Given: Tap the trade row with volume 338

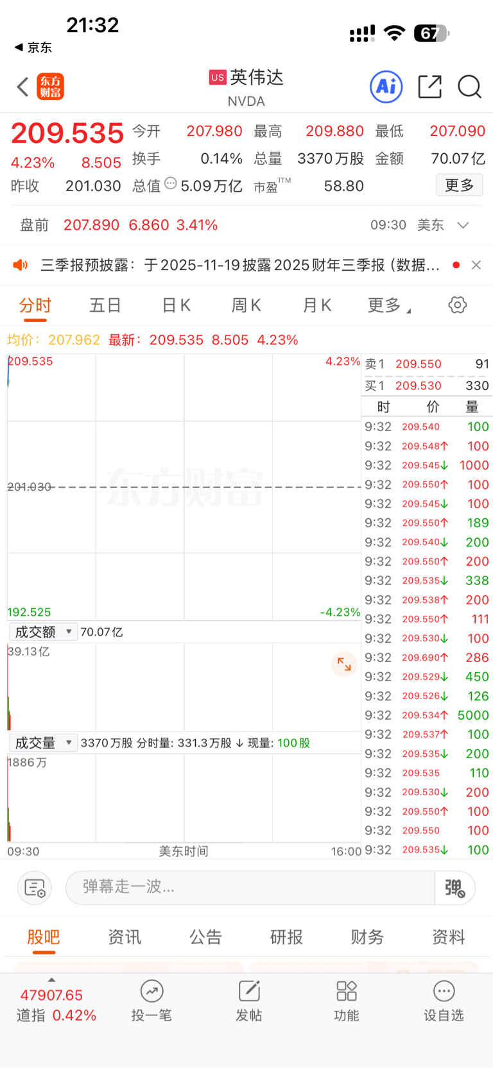Looking at the screenshot, I should (x=427, y=581).
